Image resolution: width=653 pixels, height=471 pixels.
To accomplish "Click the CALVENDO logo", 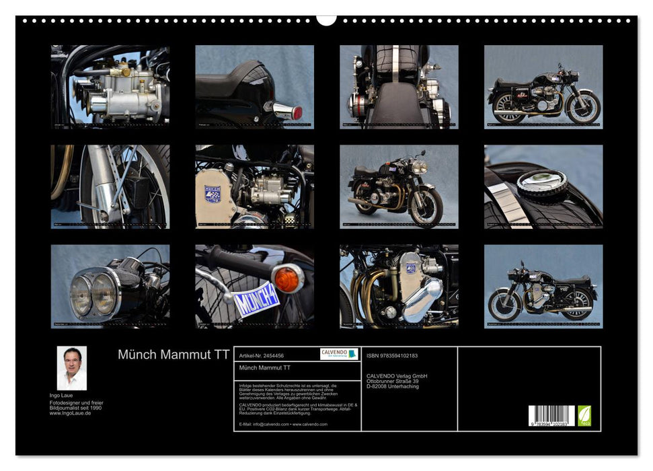I will tap(339, 354).
